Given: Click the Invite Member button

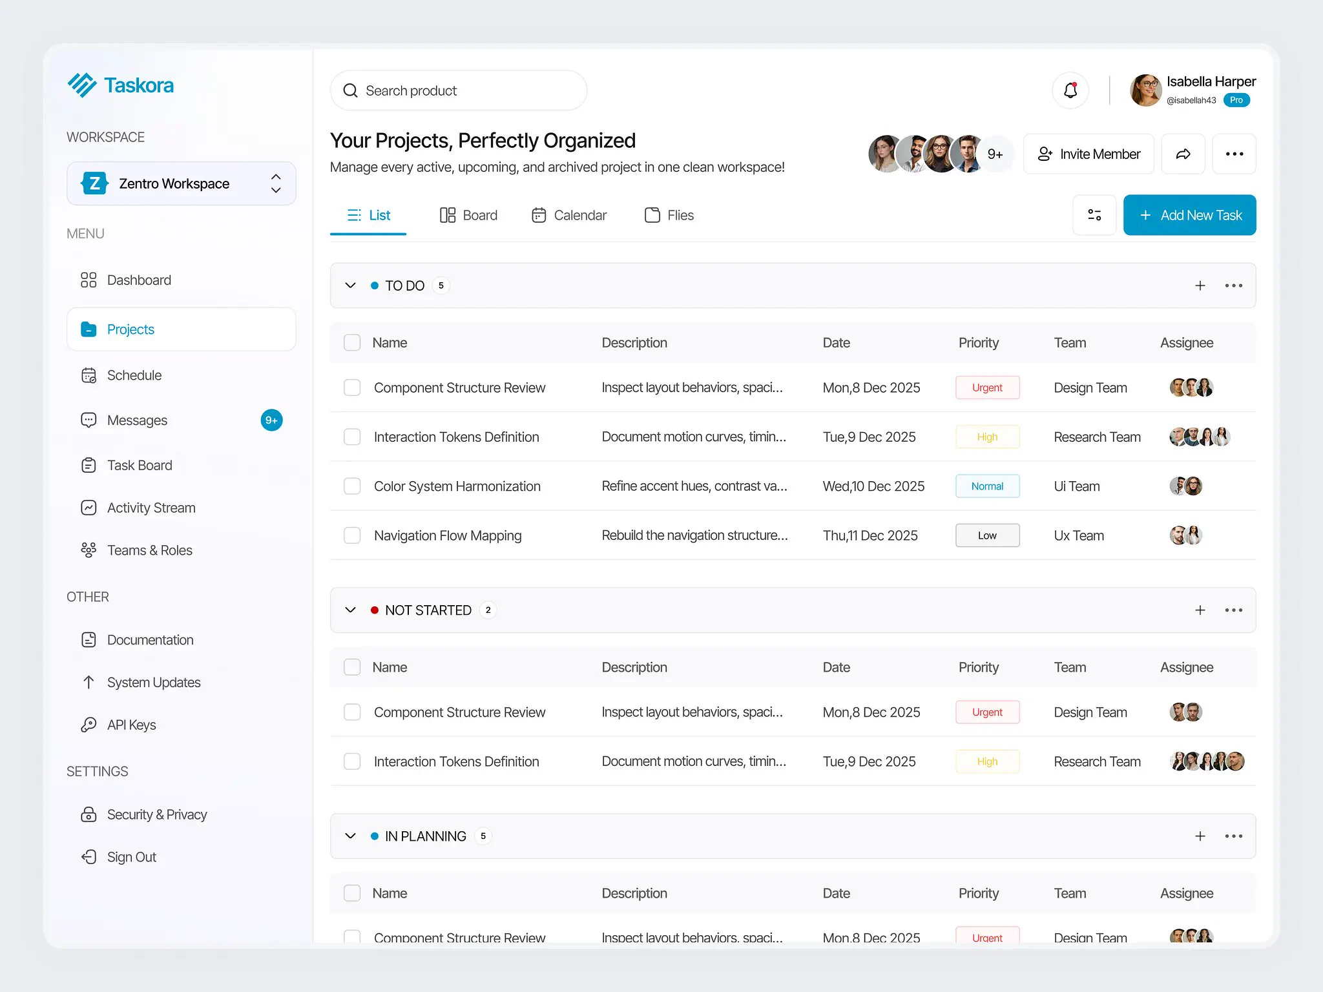Looking at the screenshot, I should click(1089, 154).
